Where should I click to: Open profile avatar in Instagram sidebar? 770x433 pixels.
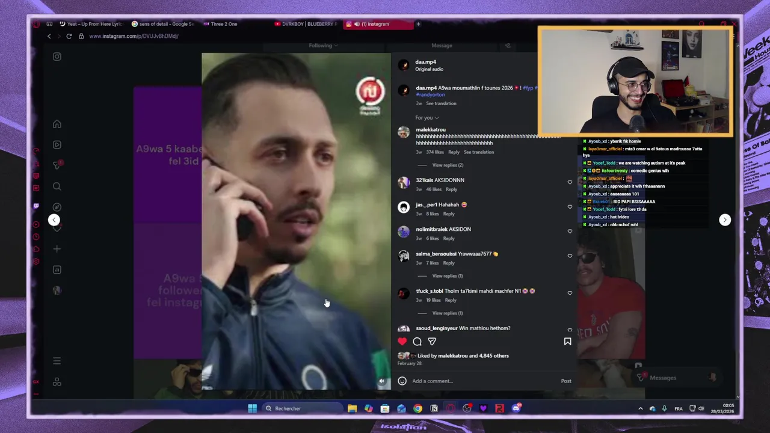(57, 290)
